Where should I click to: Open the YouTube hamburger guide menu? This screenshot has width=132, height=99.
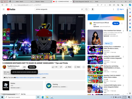click(4, 9)
